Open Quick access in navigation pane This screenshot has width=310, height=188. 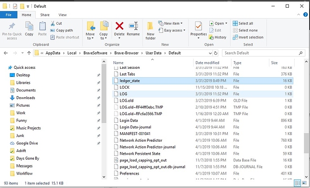tap(22, 67)
